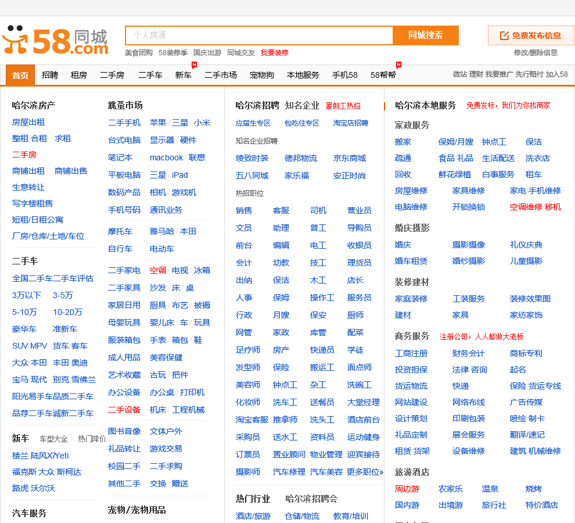The height and width of the screenshot is (523, 575).
Task: Select the 首页 navigation tab
Action: [x=20, y=75]
